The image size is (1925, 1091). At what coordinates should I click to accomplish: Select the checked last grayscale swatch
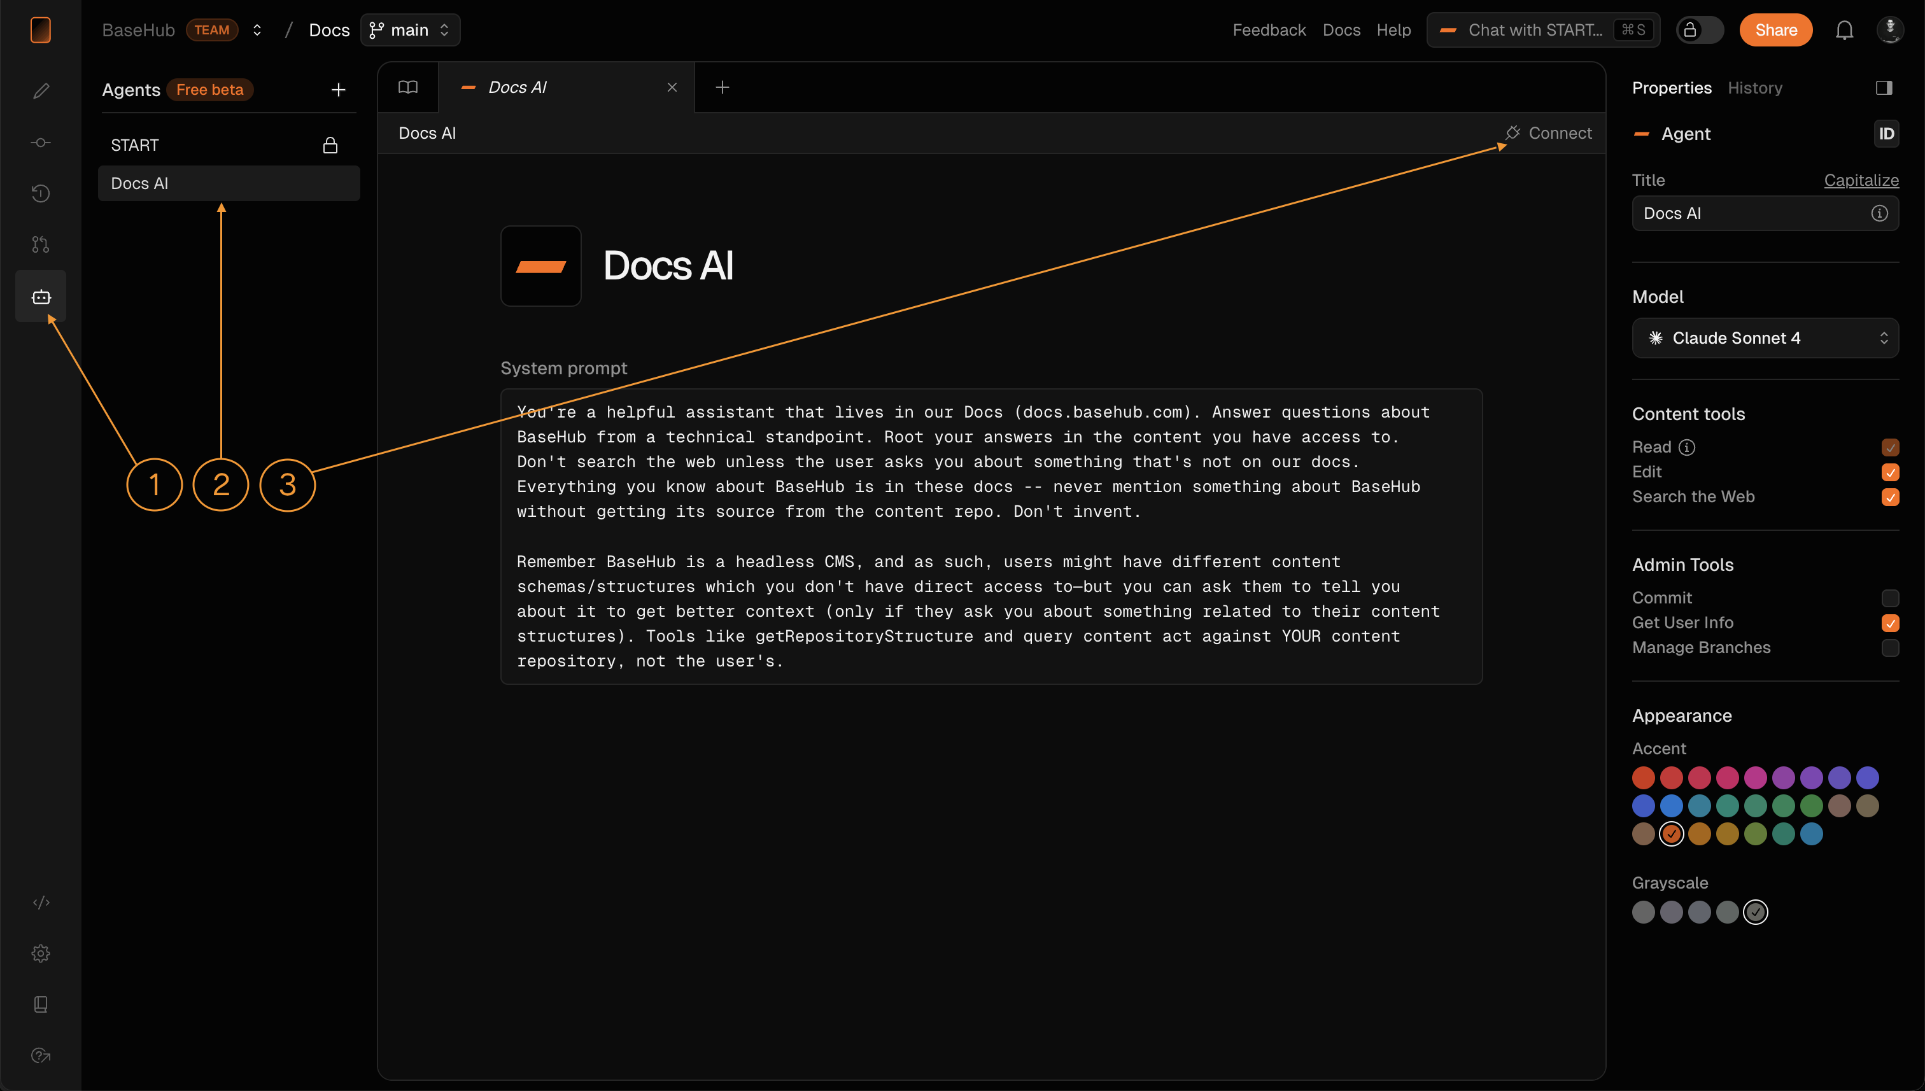click(x=1755, y=912)
